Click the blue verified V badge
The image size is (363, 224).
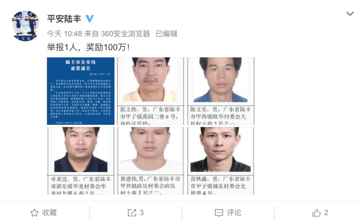90,18
